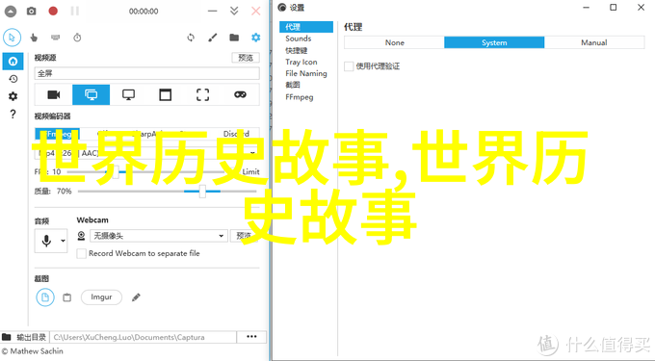655x361 pixels.
Task: Maximize the 设置 settings window
Action: (614, 8)
